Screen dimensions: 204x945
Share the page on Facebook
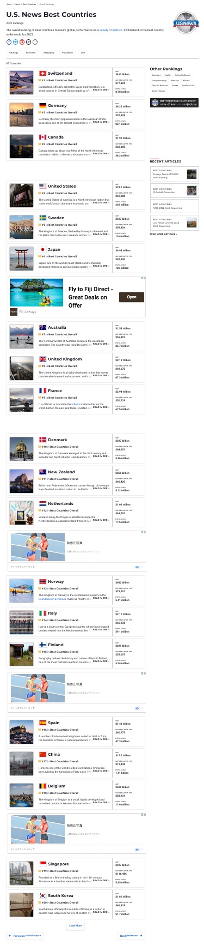(9, 41)
